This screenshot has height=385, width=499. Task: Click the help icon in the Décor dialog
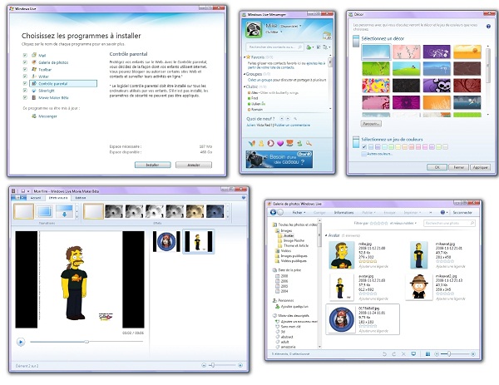pyautogui.click(x=488, y=27)
